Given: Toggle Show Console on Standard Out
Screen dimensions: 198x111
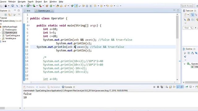Looking at the screenshot, I should click(x=178, y=87).
